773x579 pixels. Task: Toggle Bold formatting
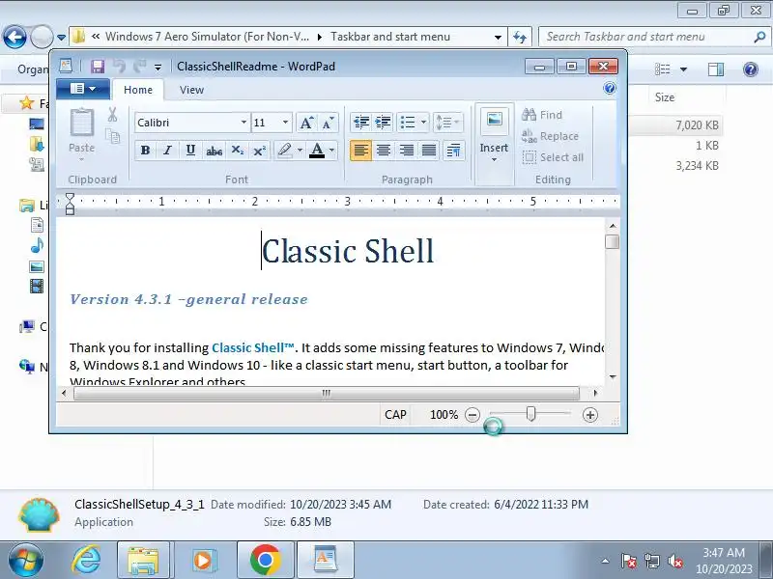coord(146,151)
